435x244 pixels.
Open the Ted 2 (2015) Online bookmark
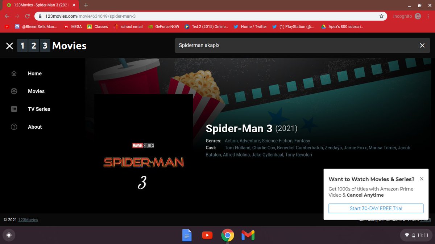pyautogui.click(x=207, y=26)
